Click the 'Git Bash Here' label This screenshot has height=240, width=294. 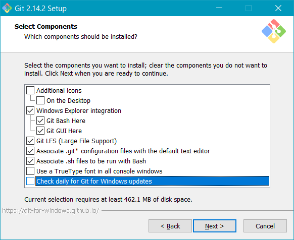pos(66,121)
